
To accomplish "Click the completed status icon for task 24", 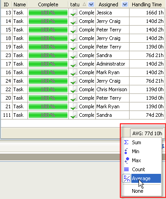I will [x=74, y=81].
